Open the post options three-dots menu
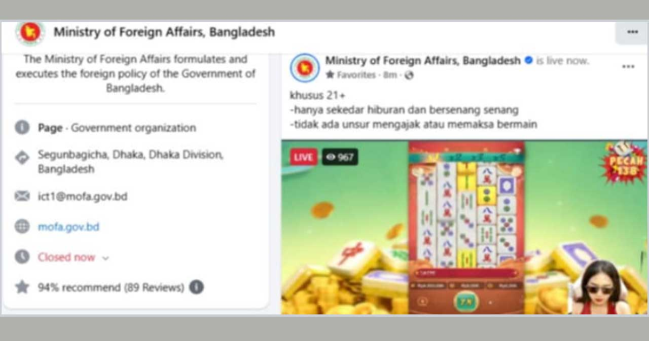Viewport: 649px width, 341px height. click(x=628, y=66)
